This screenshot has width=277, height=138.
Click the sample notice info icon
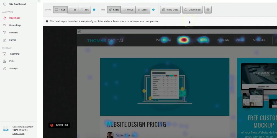[47, 21]
